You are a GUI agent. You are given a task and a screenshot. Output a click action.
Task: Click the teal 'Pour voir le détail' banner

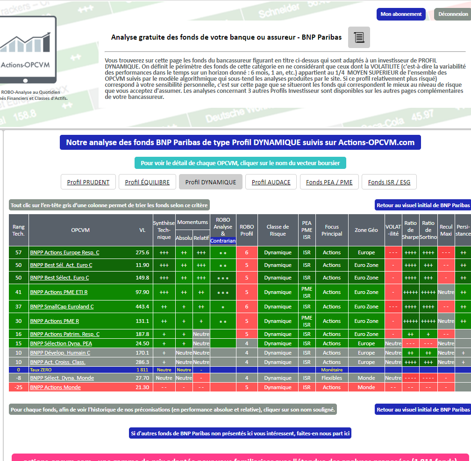(240, 163)
